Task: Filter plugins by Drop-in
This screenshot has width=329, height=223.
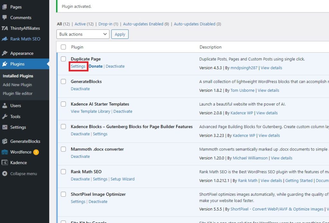Action: click(x=105, y=24)
